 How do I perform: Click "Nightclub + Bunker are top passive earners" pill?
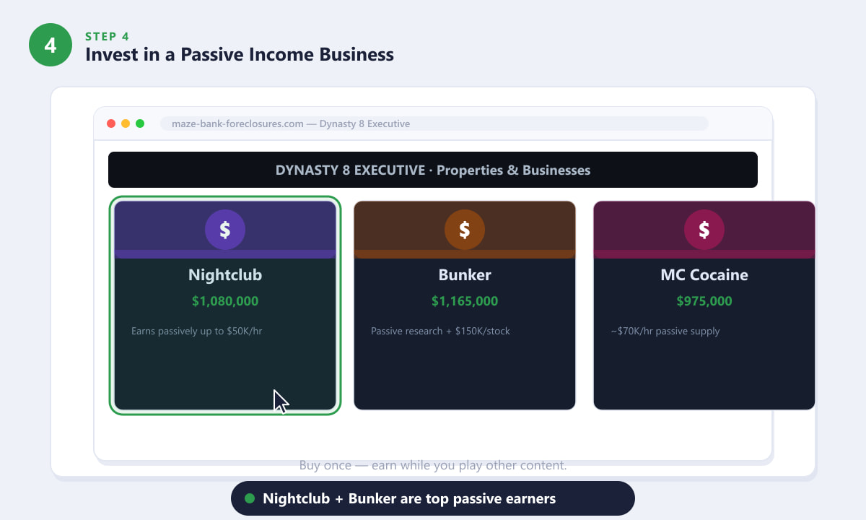[x=433, y=498]
